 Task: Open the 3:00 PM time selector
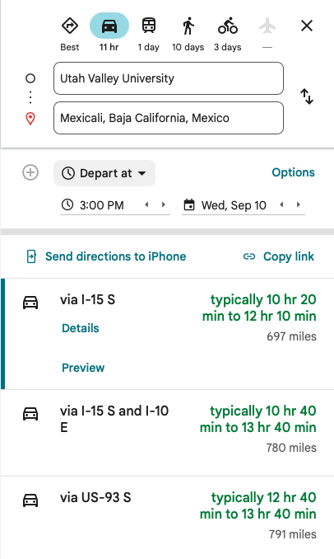[101, 205]
